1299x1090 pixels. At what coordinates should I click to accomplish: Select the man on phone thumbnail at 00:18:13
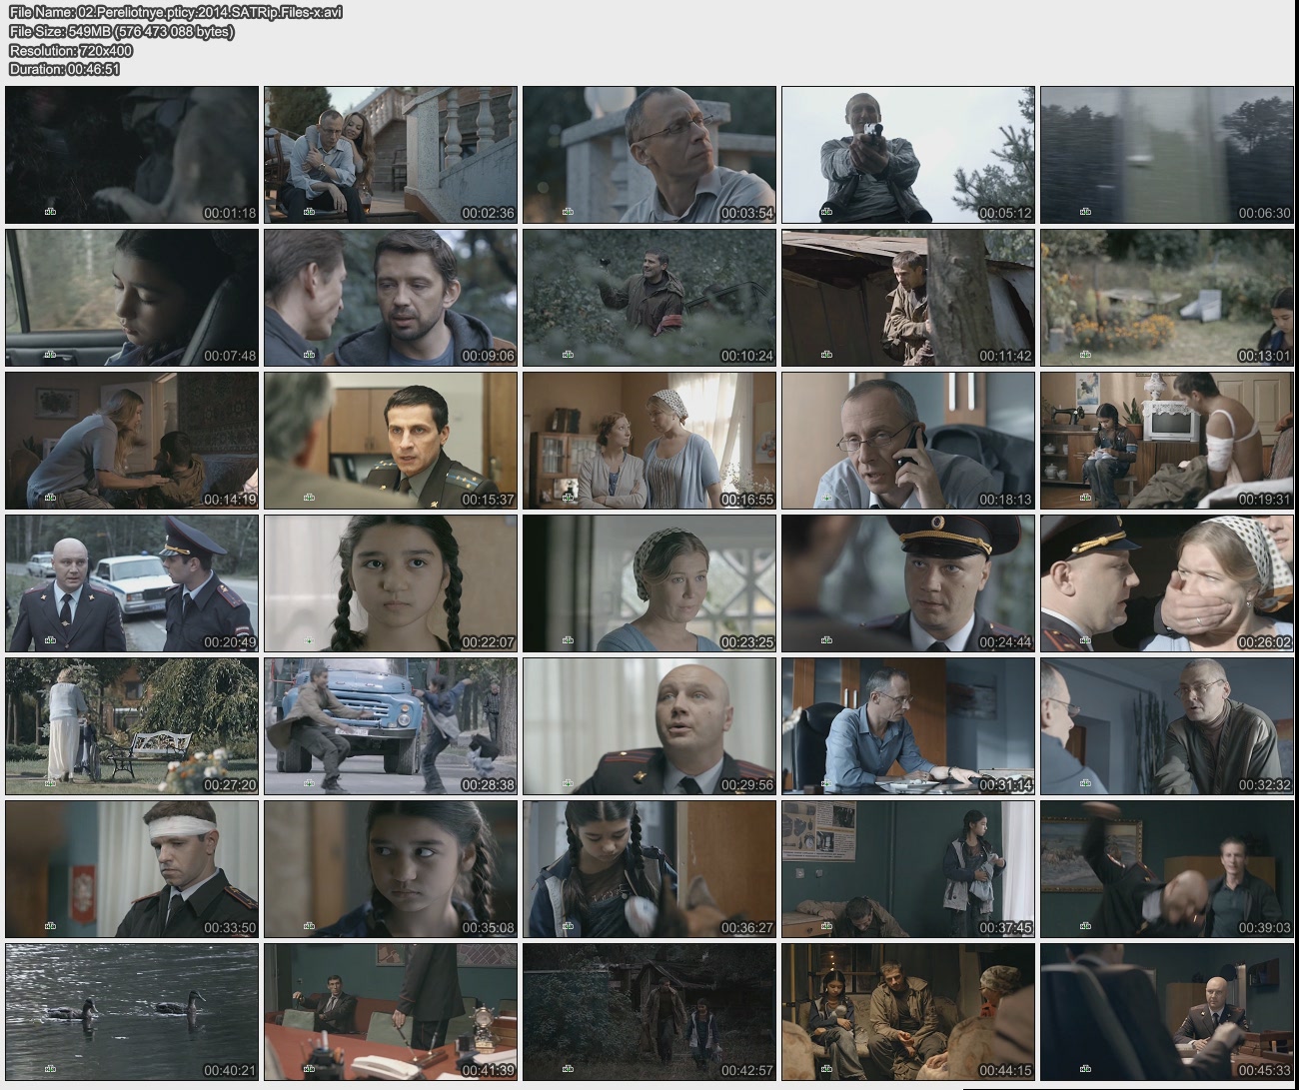click(x=907, y=440)
